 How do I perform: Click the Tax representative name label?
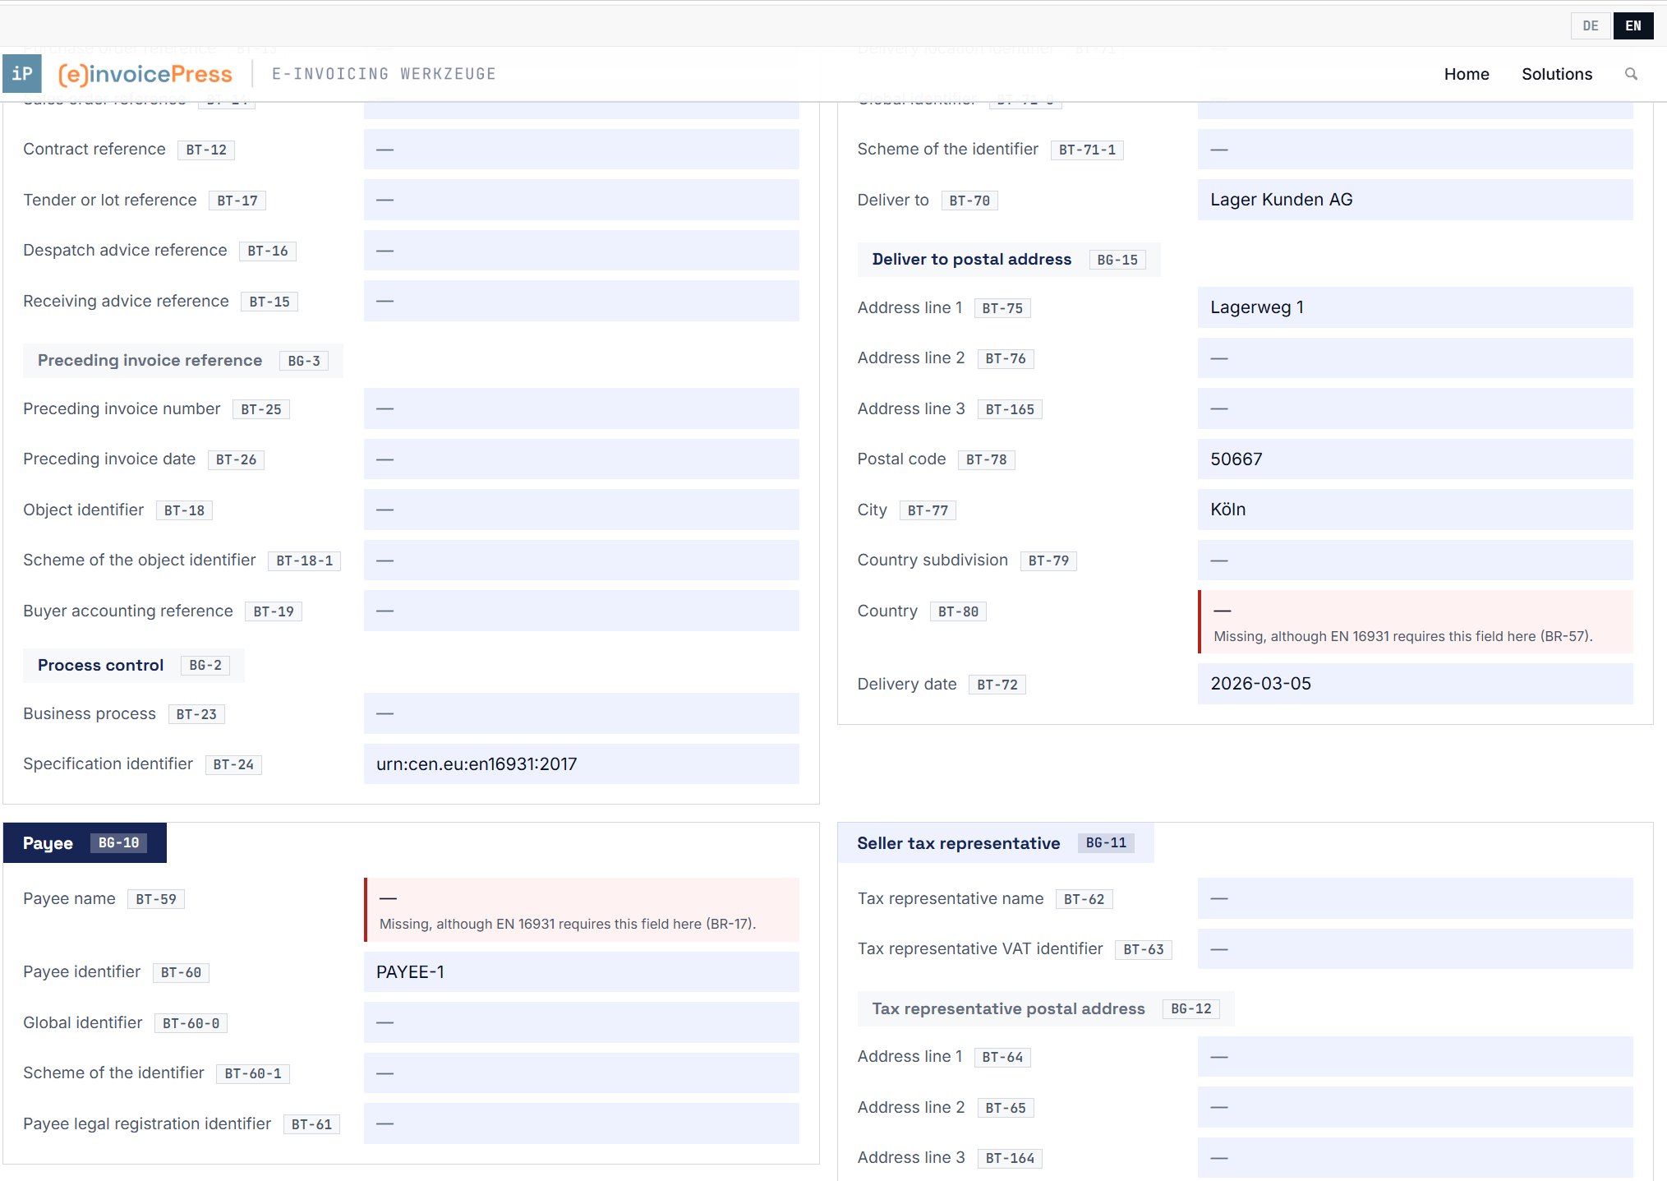click(x=951, y=898)
